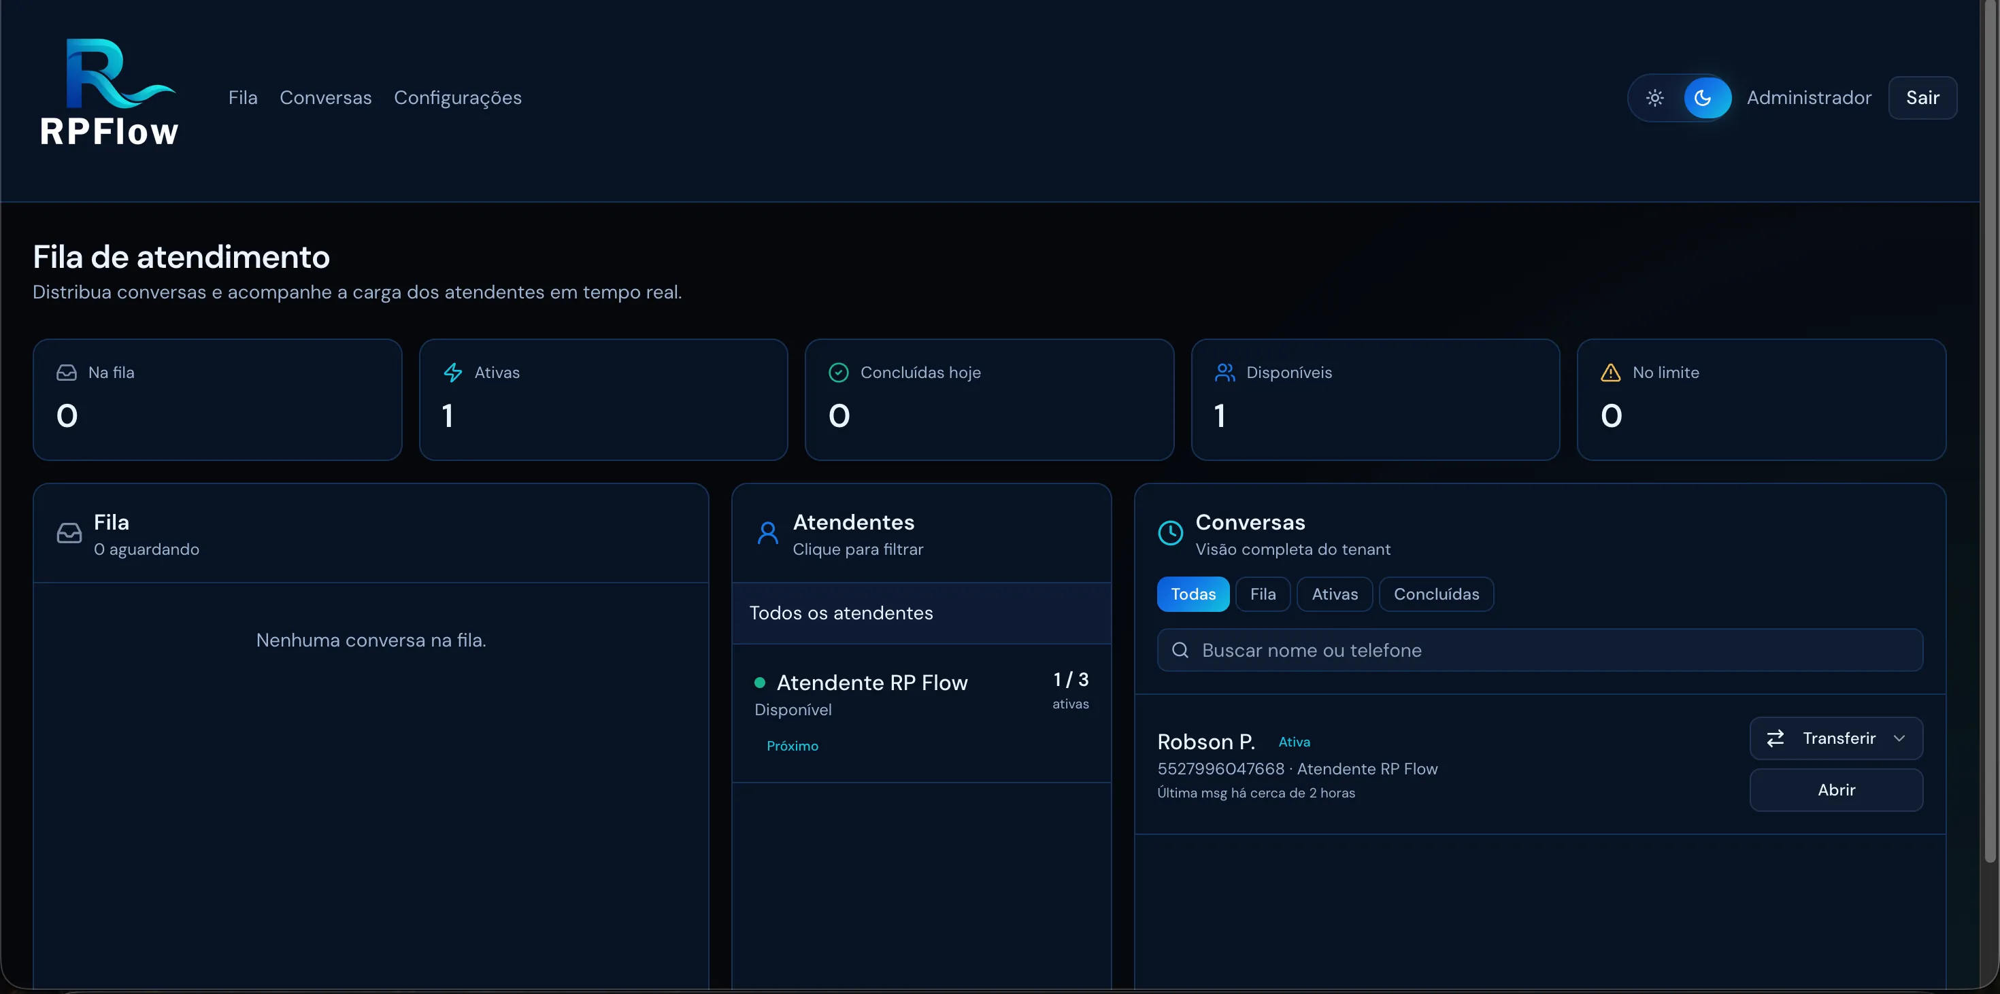2000x994 pixels.
Task: Click the 0 aguardando subtitle
Action: [x=146, y=549]
